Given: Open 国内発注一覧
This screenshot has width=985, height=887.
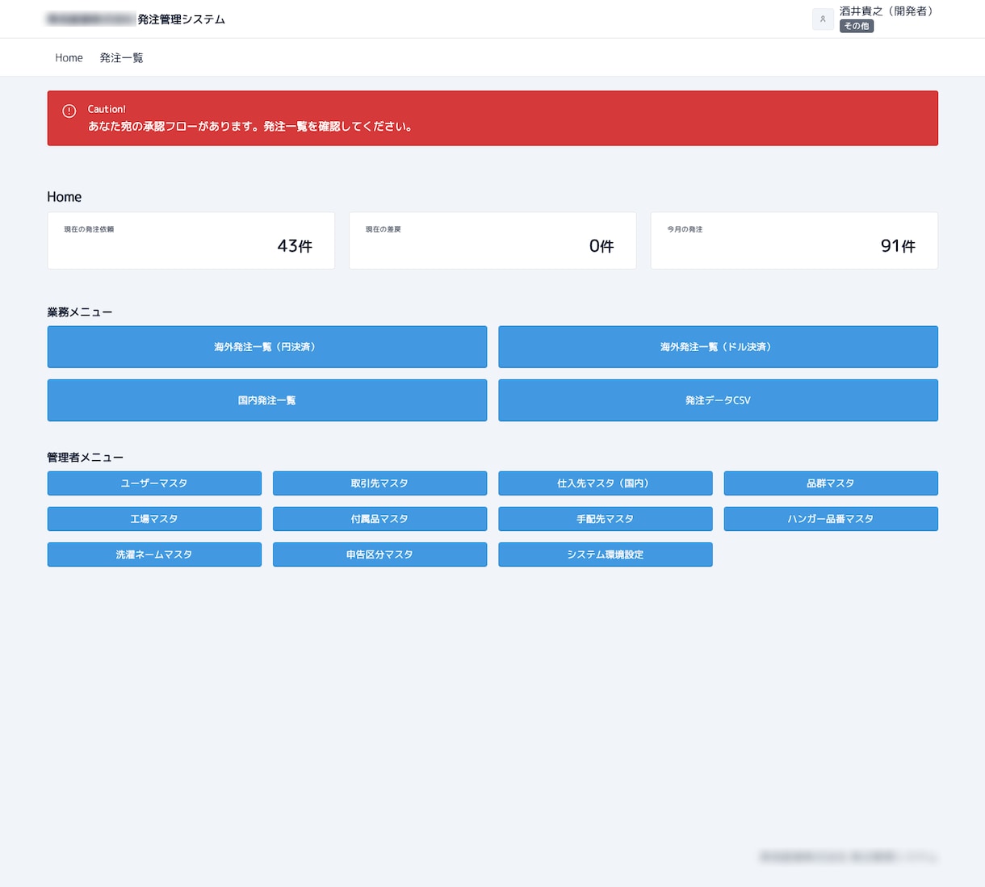Looking at the screenshot, I should 267,400.
